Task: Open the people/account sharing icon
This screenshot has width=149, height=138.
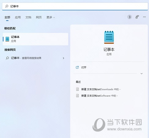Action: pos(137,17)
